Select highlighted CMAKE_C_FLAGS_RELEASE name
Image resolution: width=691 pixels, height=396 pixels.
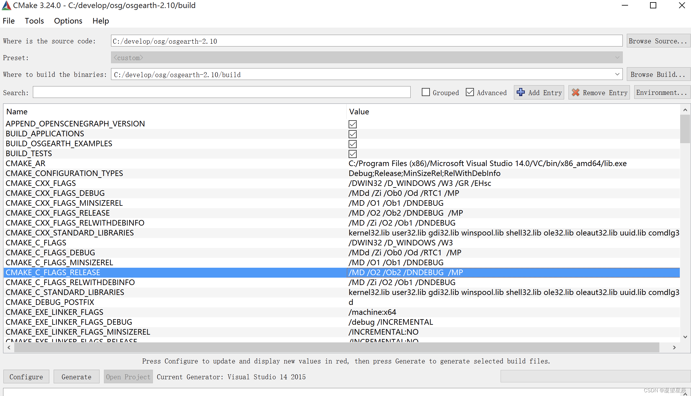click(53, 272)
